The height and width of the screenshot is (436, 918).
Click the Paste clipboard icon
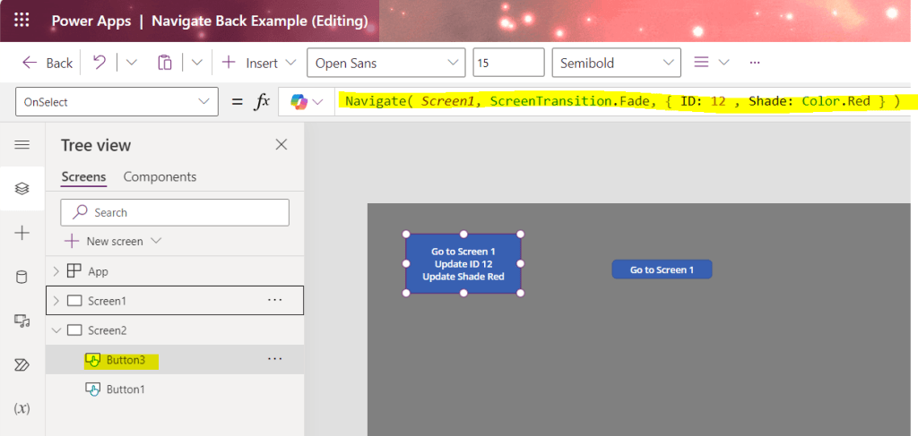click(164, 63)
